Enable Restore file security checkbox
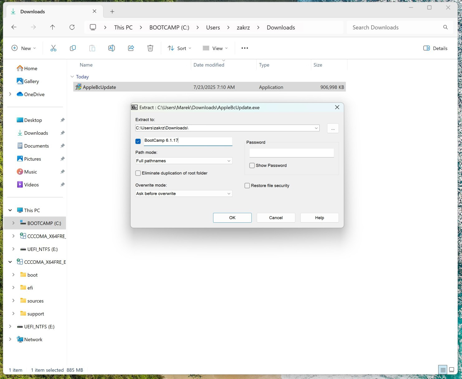This screenshot has height=379, width=462. click(247, 186)
